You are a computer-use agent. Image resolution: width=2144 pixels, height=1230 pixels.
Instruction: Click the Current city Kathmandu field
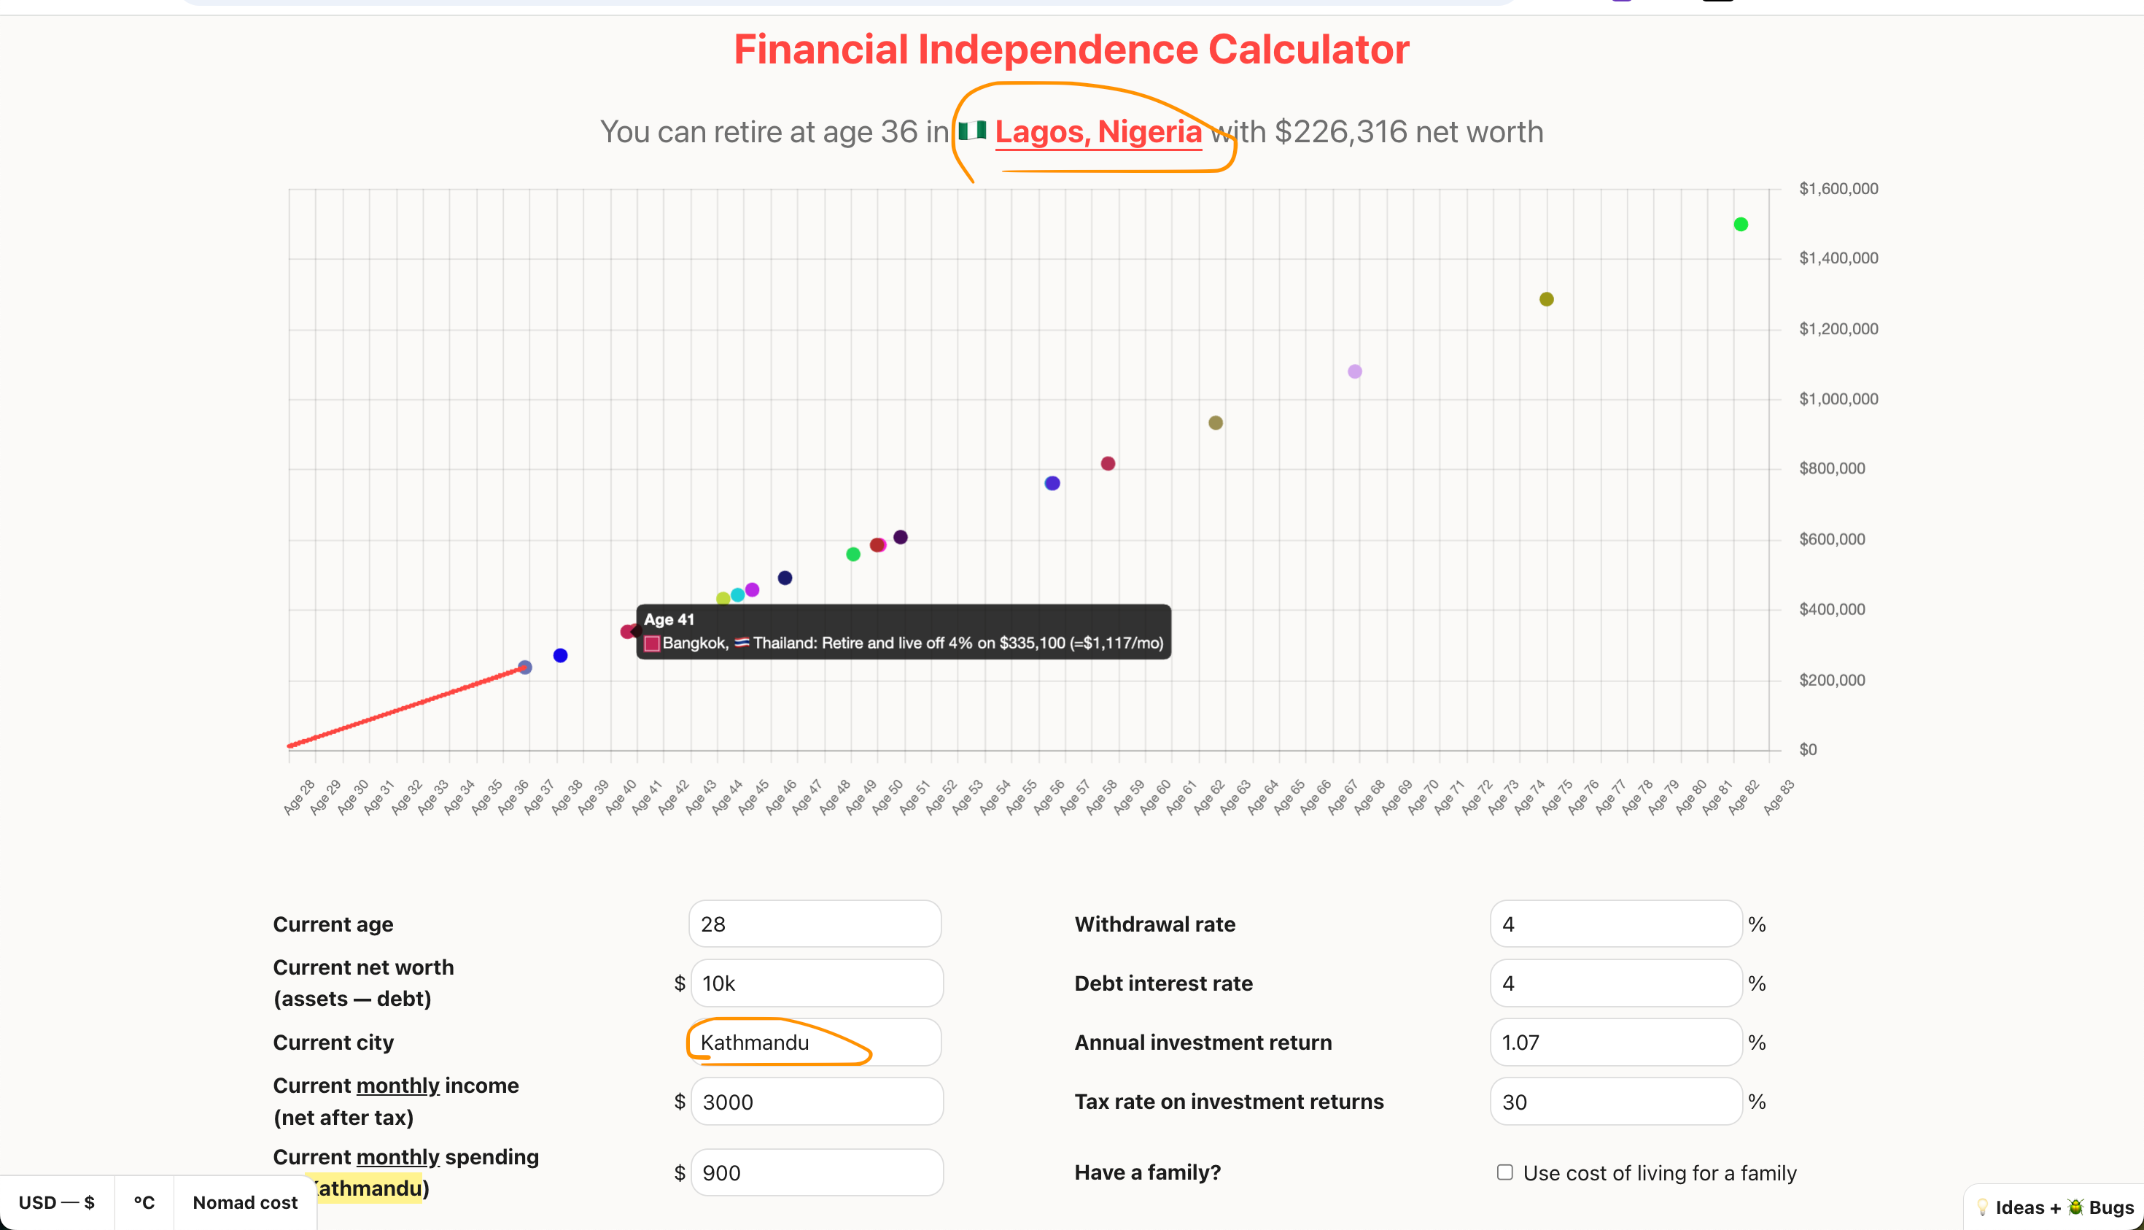click(x=814, y=1043)
